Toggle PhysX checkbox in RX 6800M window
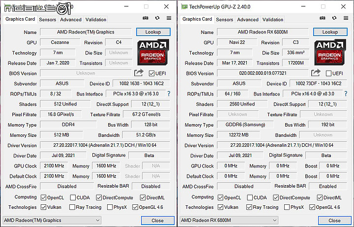Viewport: 354px width, 227px height. click(287, 207)
